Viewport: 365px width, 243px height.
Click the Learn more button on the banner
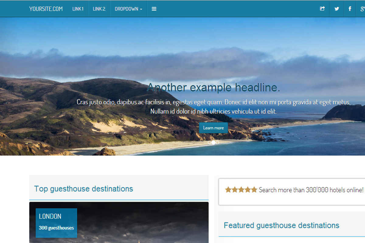click(x=213, y=128)
